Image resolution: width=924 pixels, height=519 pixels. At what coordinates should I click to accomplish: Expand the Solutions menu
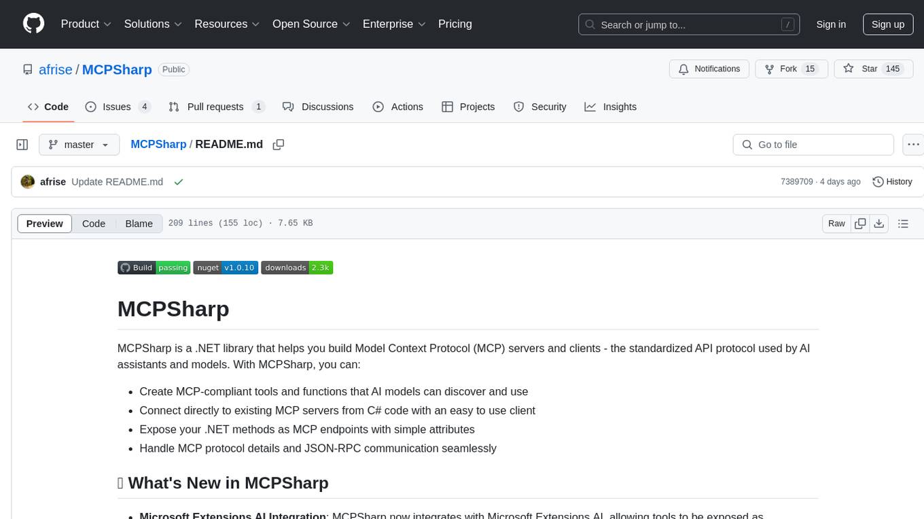pos(153,24)
